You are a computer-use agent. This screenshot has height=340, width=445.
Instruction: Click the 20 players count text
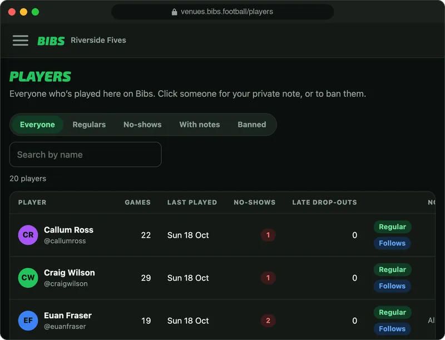(x=28, y=179)
